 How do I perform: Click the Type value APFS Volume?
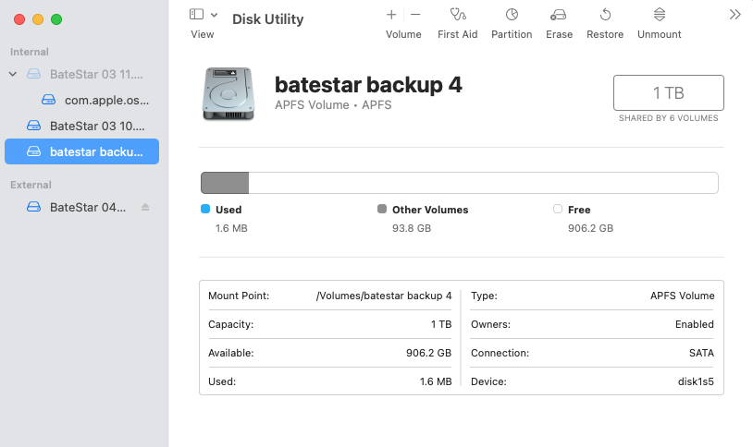pyautogui.click(x=683, y=296)
